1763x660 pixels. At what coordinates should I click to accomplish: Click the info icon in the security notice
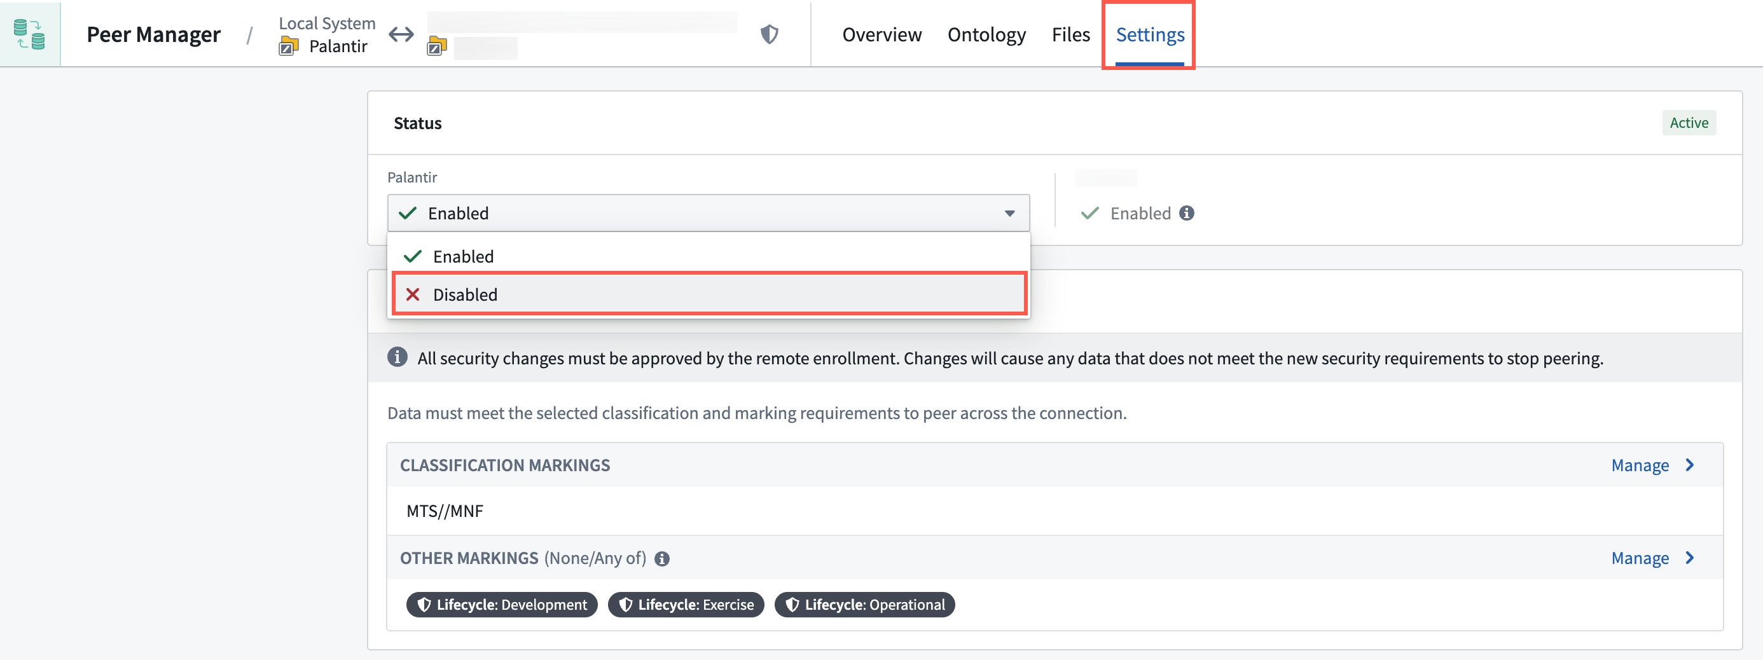(x=397, y=357)
